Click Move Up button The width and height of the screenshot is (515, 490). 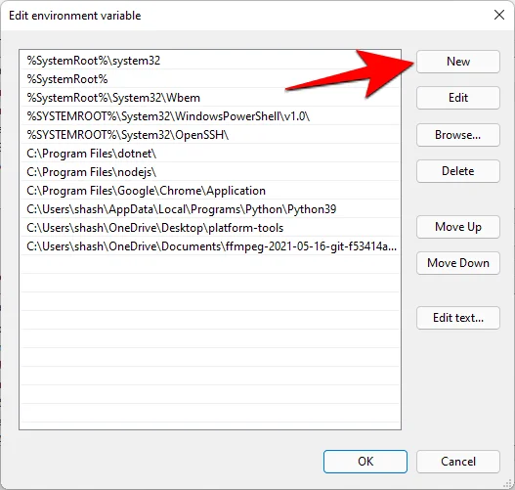point(458,227)
